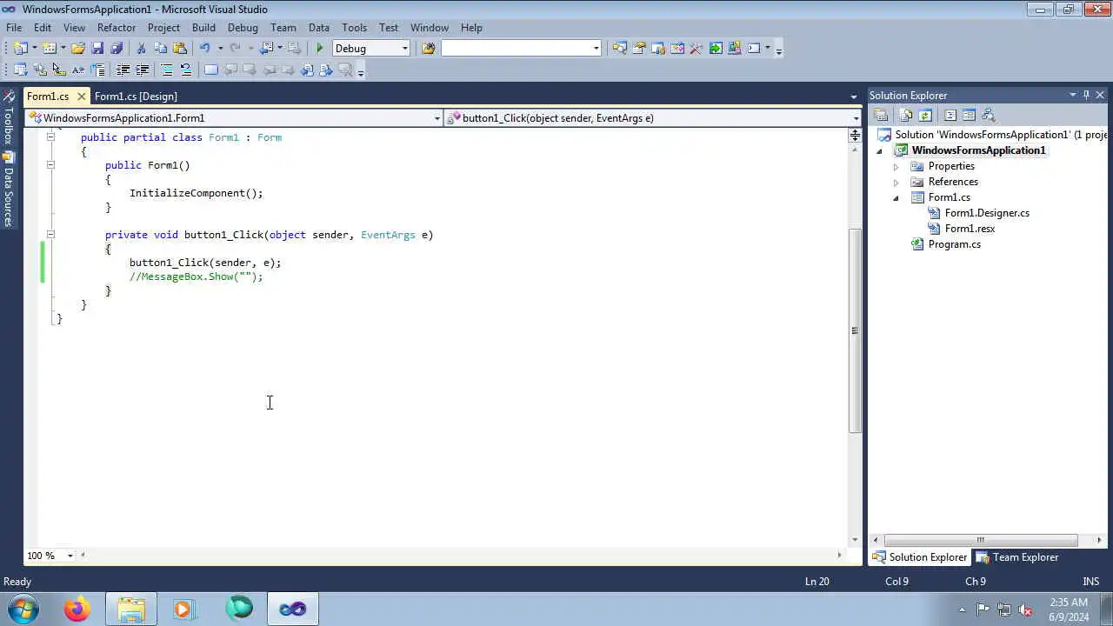
Task: Click the Open File folder icon
Action: coord(78,49)
